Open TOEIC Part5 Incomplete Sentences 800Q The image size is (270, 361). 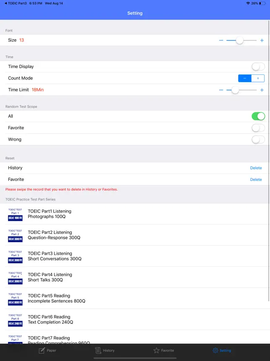[135, 298]
